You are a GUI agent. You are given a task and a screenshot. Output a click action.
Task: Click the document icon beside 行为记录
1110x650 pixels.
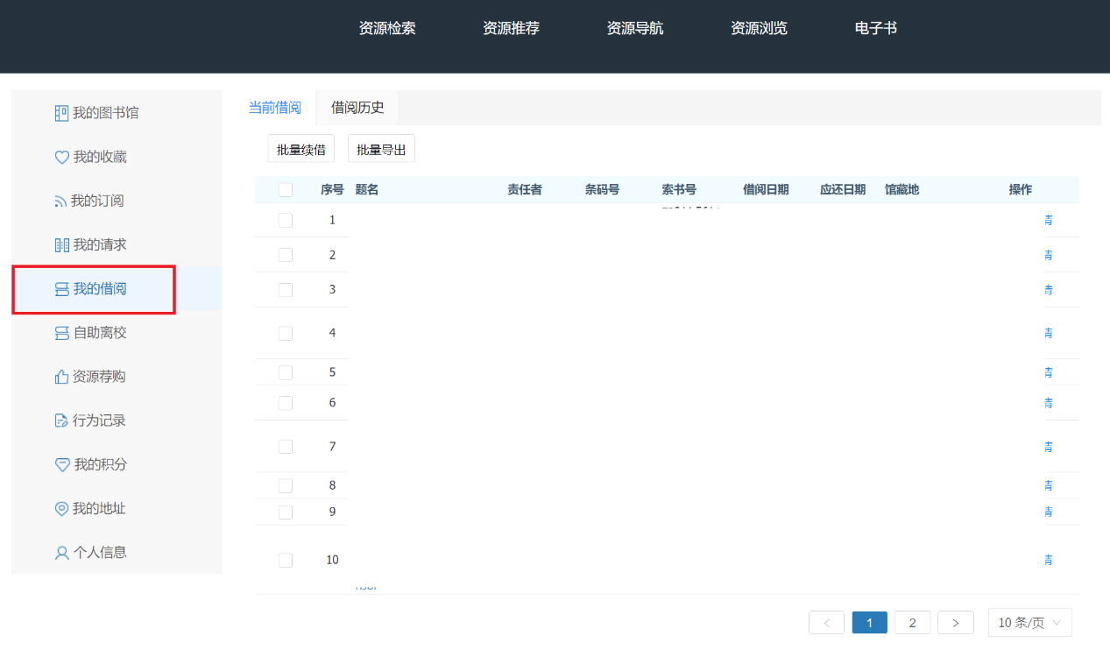61,421
